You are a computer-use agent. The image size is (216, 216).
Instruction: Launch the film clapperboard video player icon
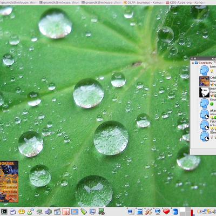pos(57,212)
